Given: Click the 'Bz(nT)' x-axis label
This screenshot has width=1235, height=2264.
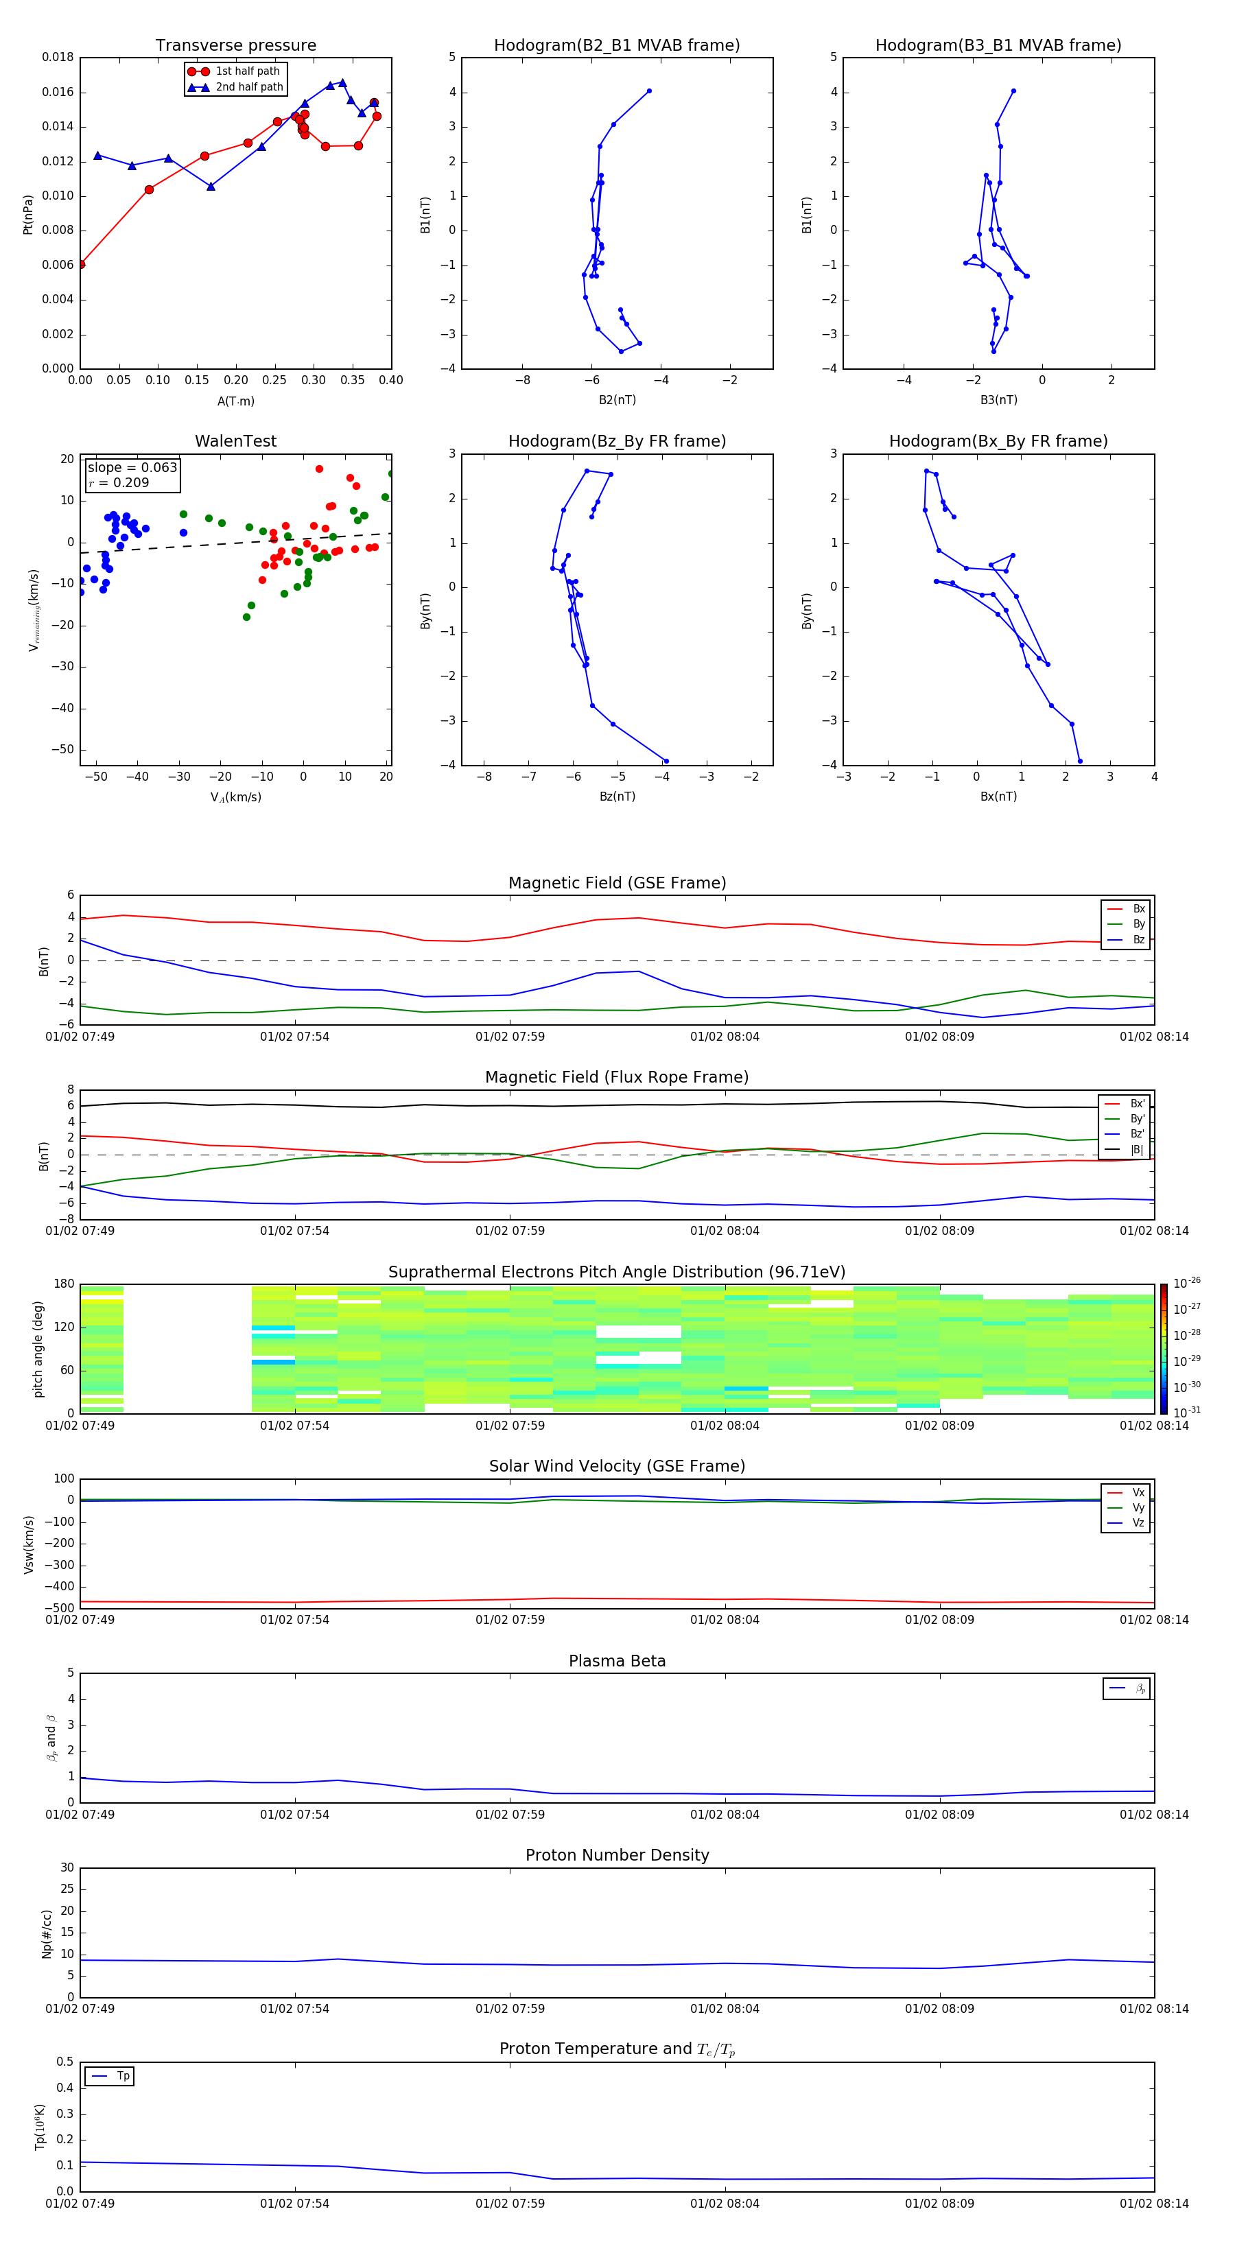Looking at the screenshot, I should pos(617,797).
